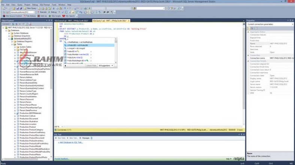The image size is (295, 165).
Task: Select ProductNumber column suggestion
Action: click(89, 55)
